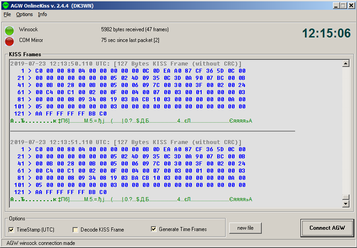Uncheck Generate Time Frames option
357x248 pixels.
coord(154,229)
